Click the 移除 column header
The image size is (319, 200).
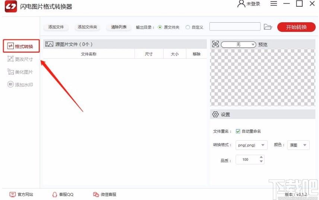tap(196, 54)
